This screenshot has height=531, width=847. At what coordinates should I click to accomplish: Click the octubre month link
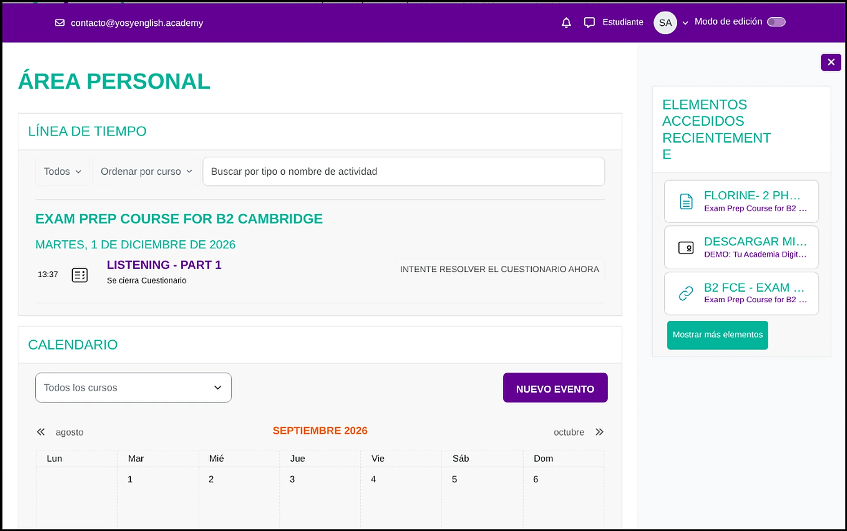[569, 432]
